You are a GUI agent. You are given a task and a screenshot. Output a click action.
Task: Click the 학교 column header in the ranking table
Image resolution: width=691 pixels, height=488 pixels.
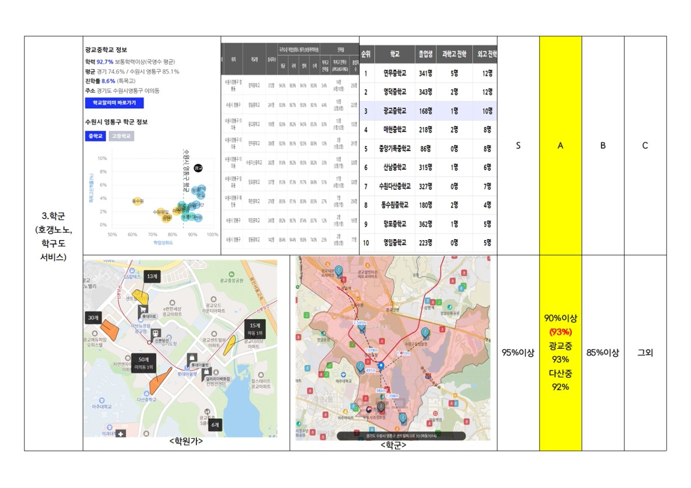(x=394, y=54)
